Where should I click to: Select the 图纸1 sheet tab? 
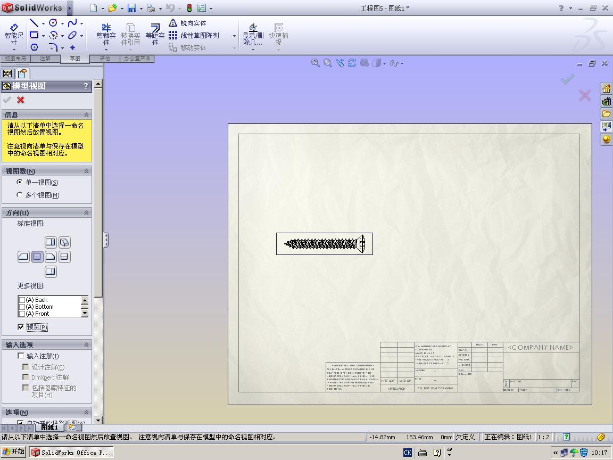(x=49, y=427)
